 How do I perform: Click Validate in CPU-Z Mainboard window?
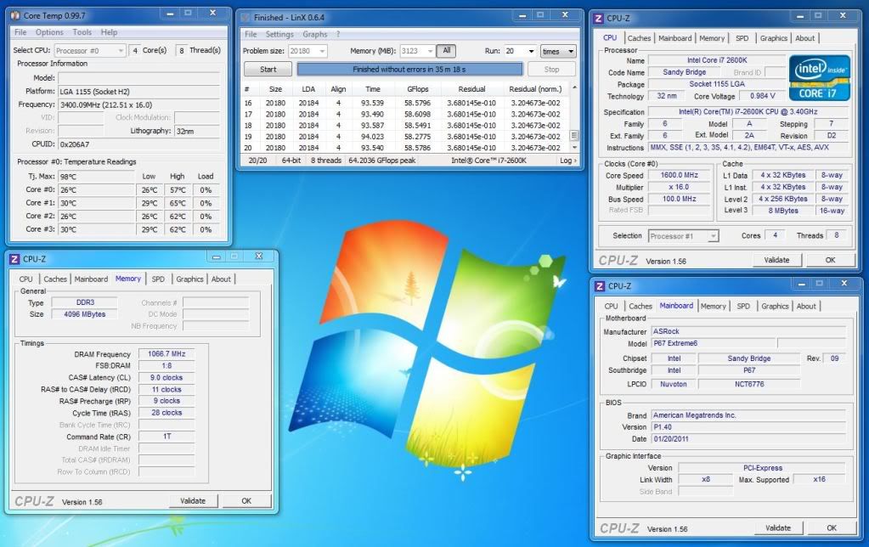point(778,528)
